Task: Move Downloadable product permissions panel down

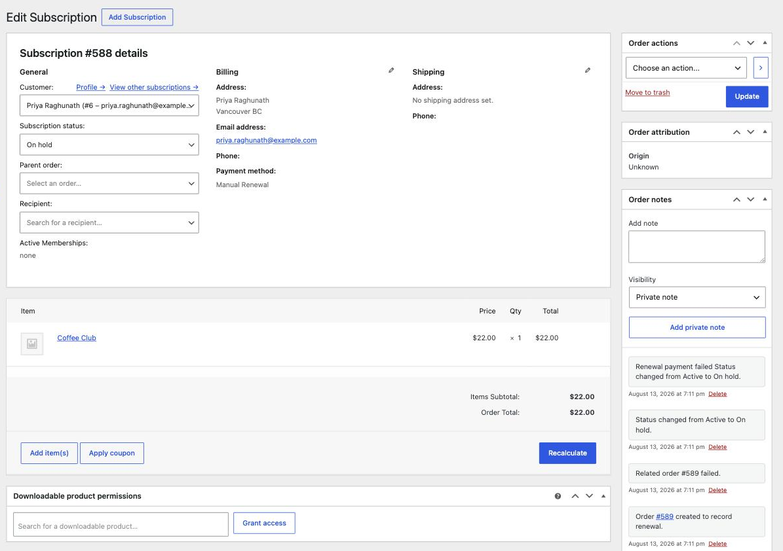Action: [x=589, y=496]
